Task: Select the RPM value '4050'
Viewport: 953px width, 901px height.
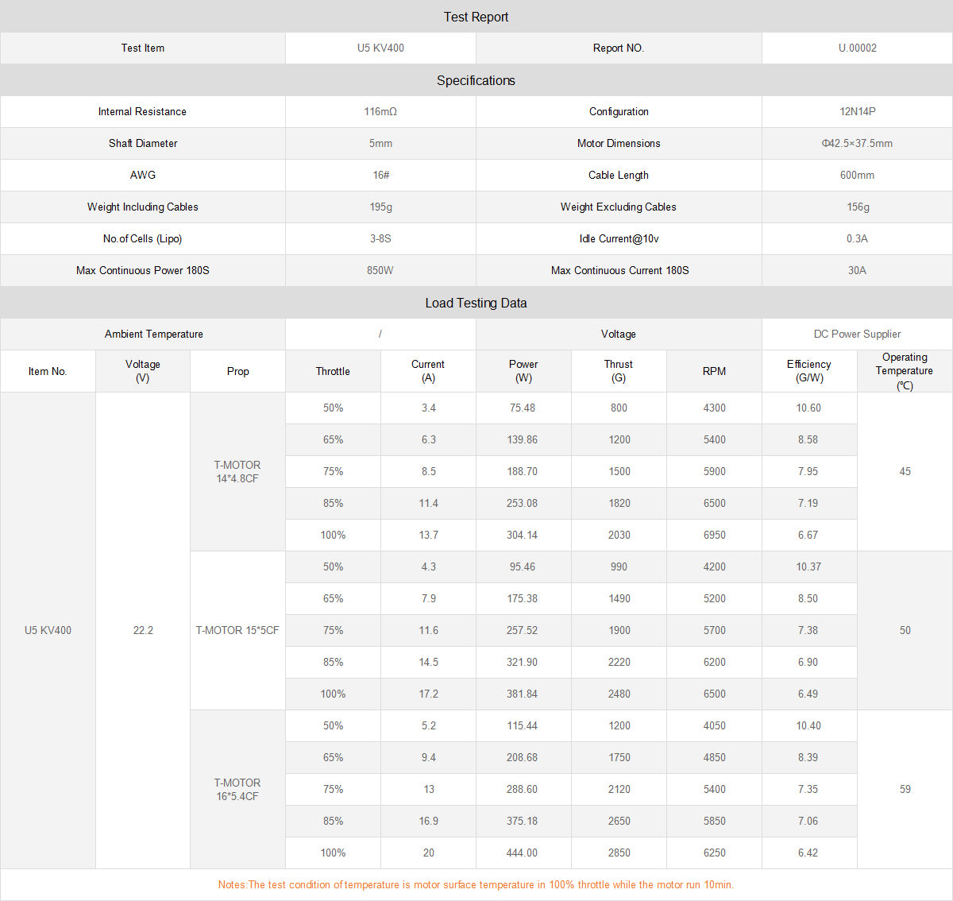Action: (714, 725)
